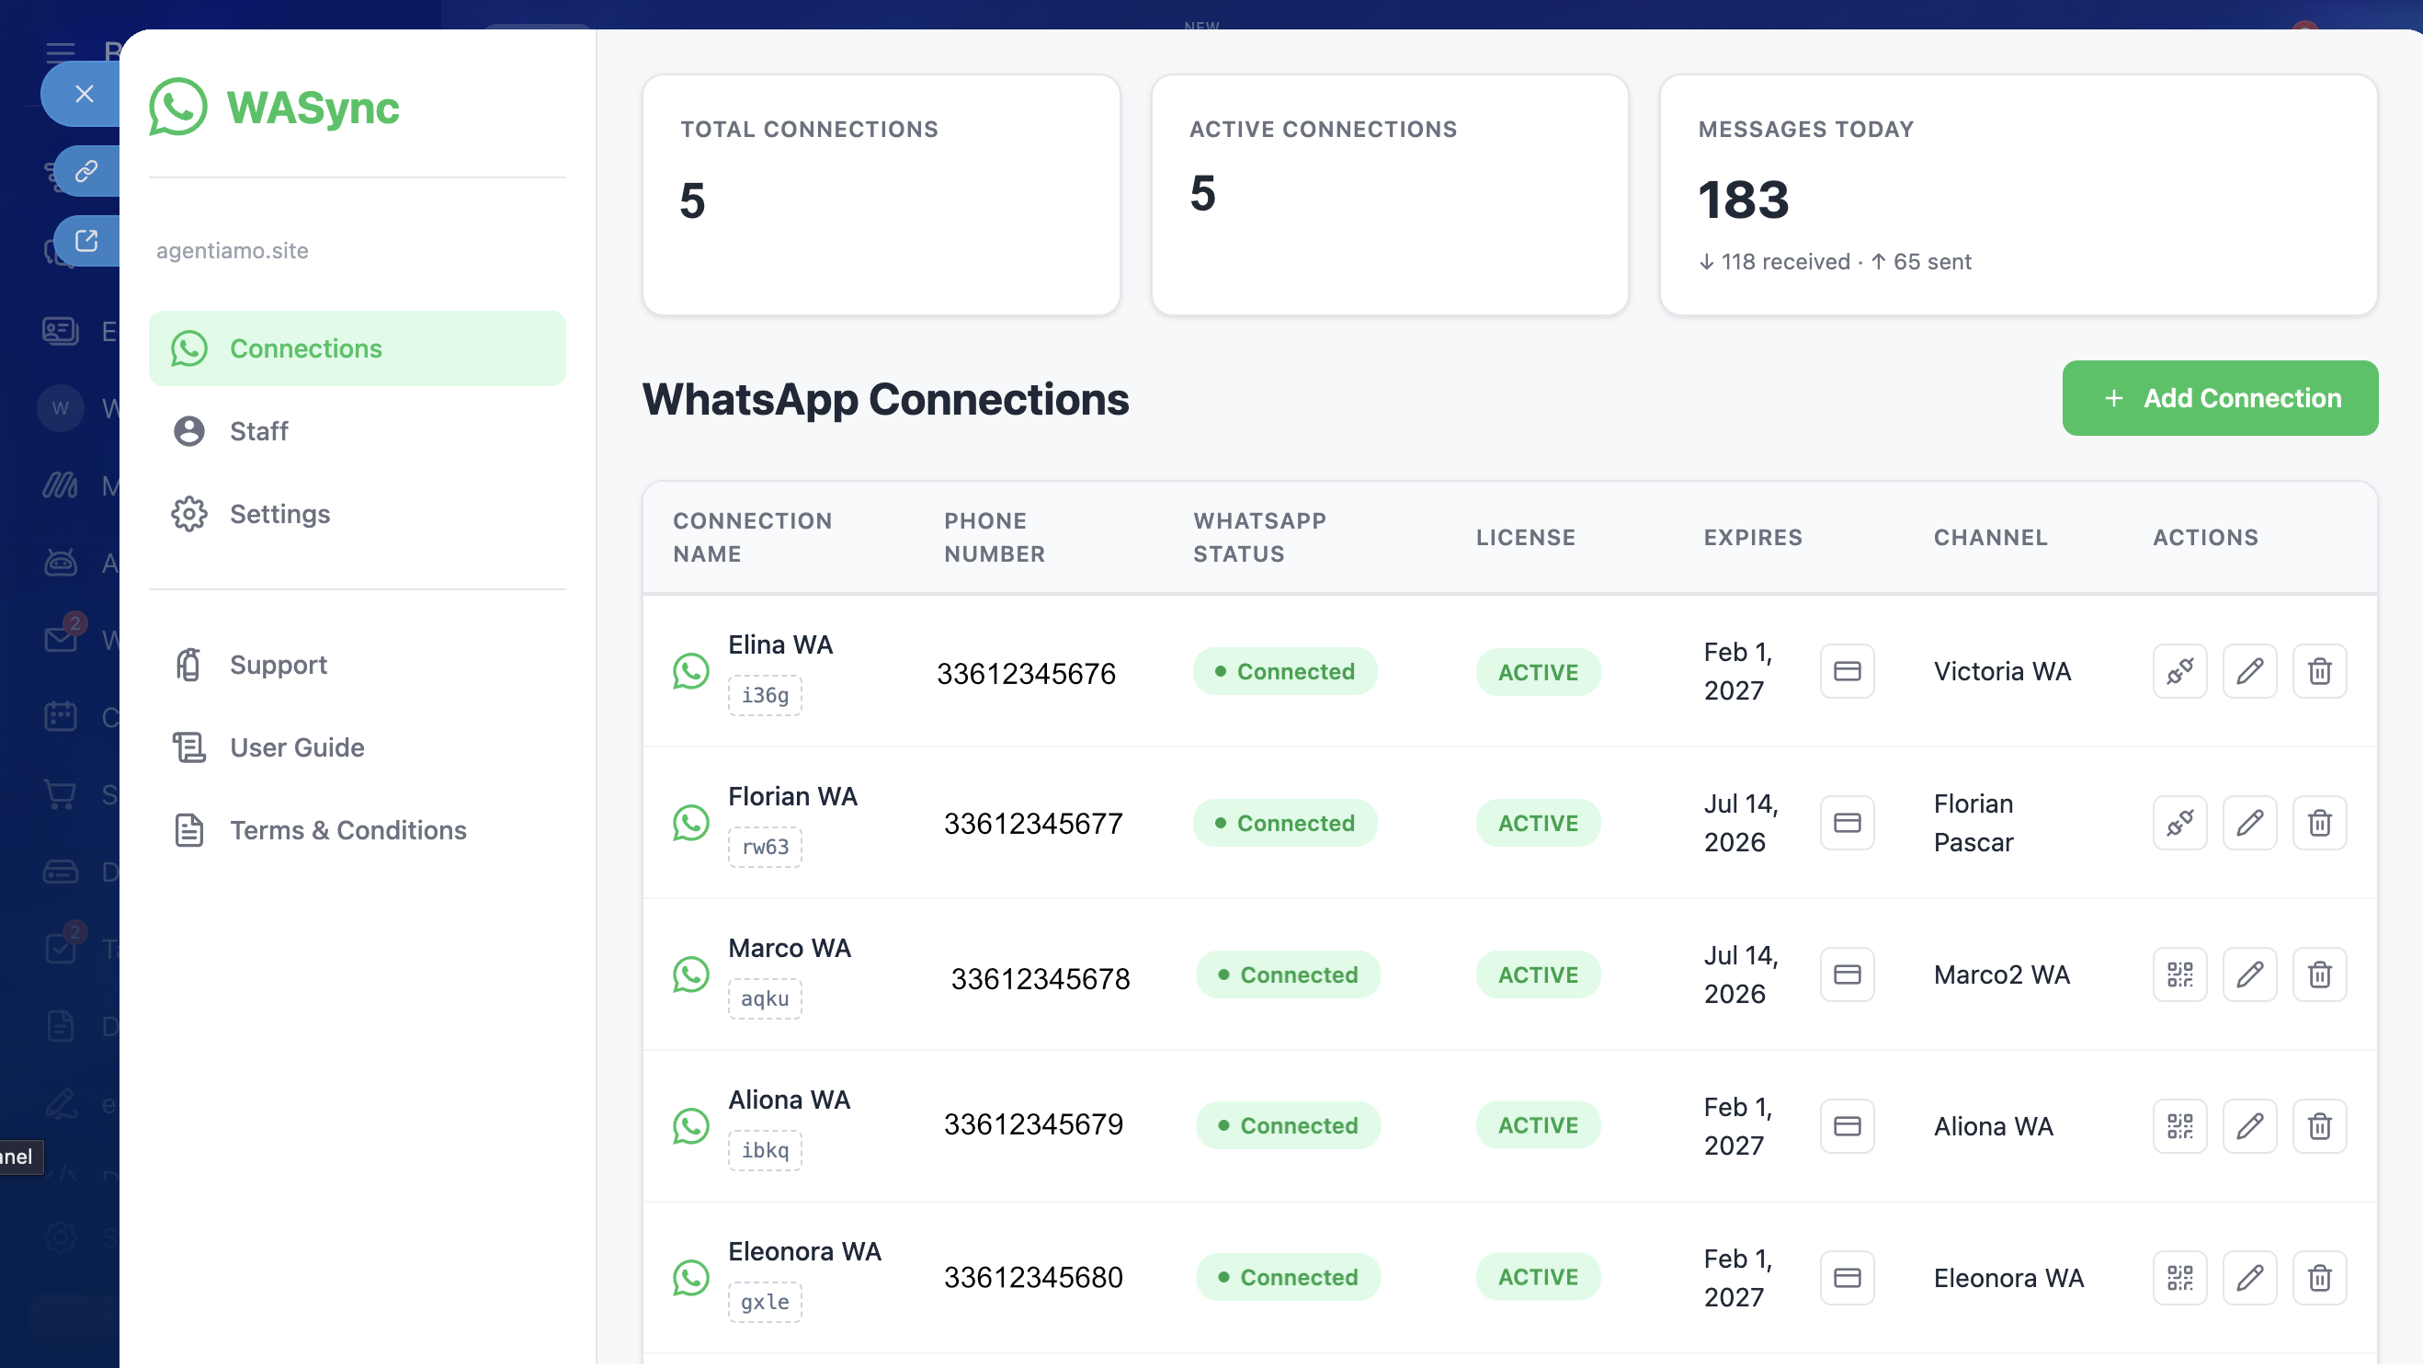Open license card icon for Elina WA
Viewport: 2423px width, 1368px height.
(1847, 671)
